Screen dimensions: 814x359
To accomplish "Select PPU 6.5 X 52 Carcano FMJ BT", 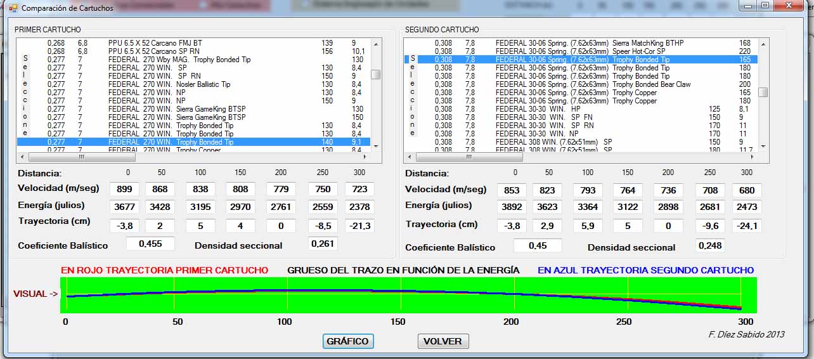I will click(155, 43).
